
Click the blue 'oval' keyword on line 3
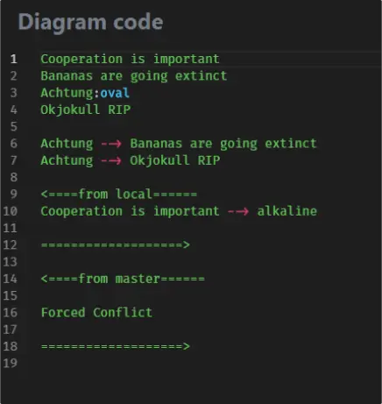coord(115,93)
